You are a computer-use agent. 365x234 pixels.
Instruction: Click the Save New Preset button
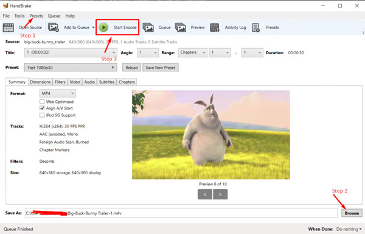click(x=161, y=68)
